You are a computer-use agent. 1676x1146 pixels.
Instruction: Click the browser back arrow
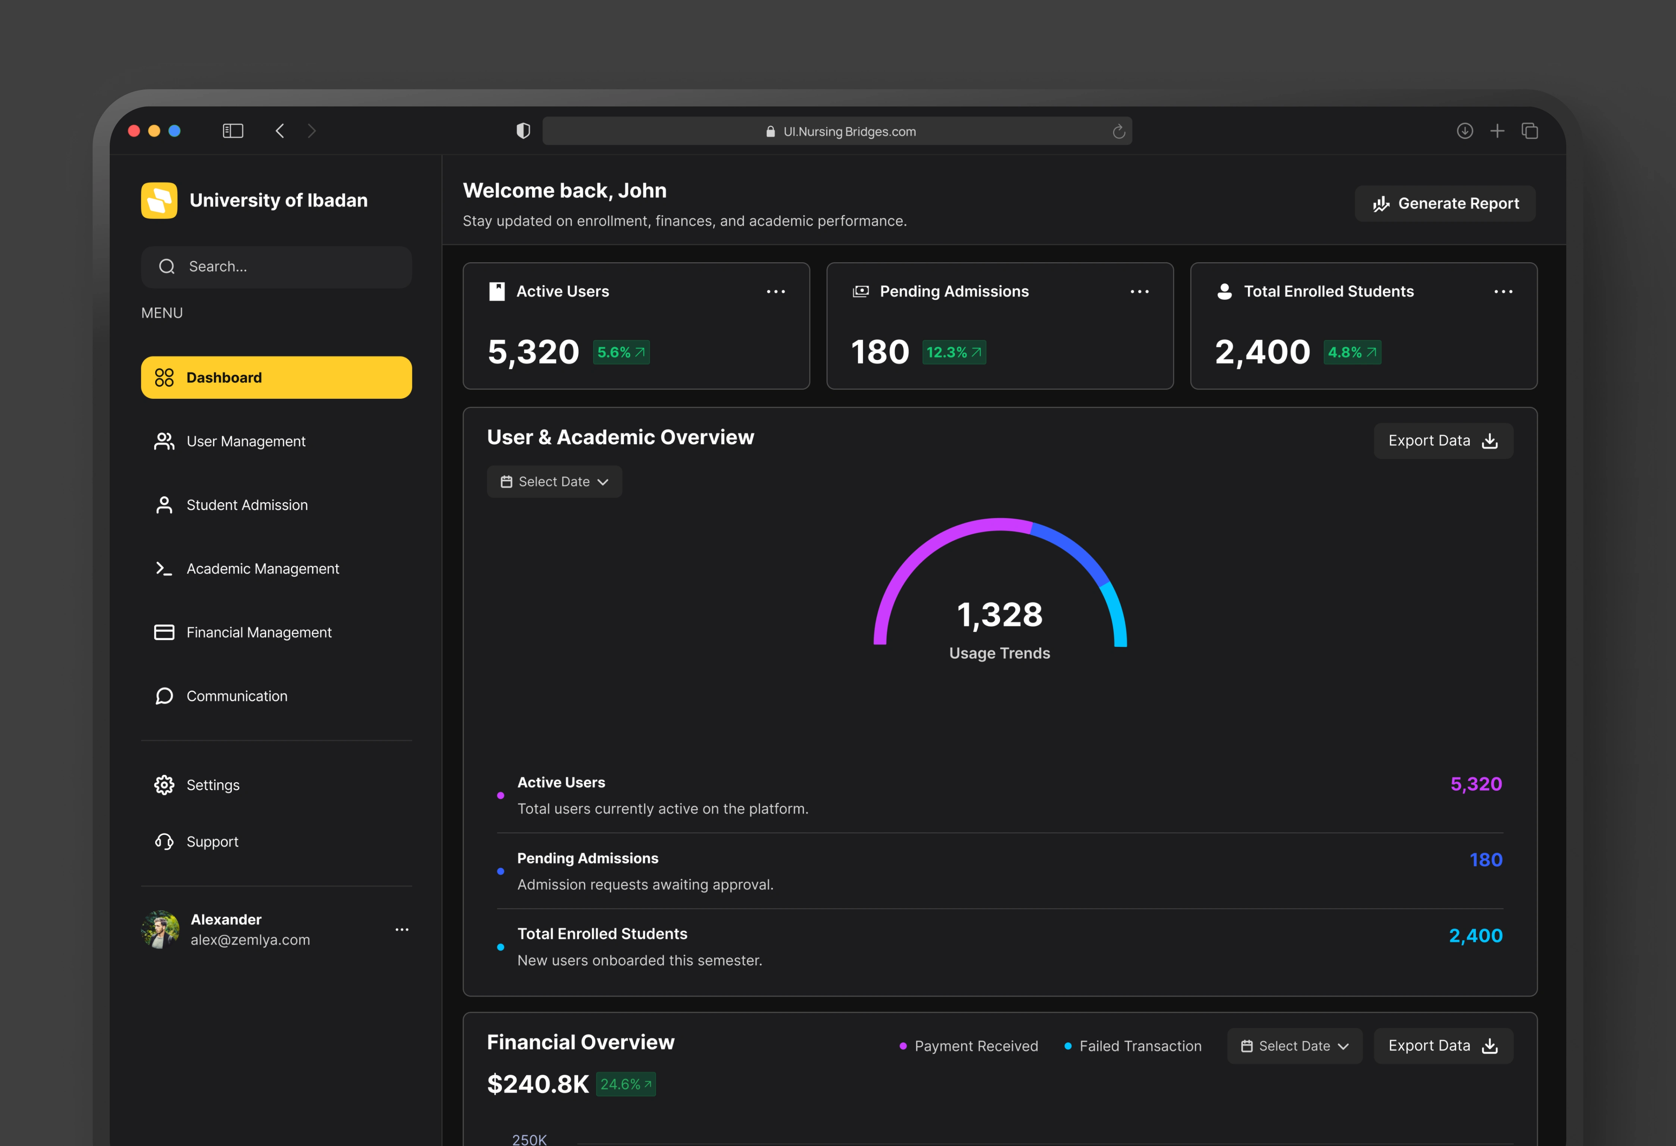(280, 131)
